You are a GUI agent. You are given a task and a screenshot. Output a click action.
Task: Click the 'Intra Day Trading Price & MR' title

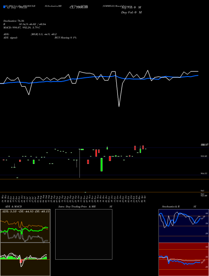[x=77, y=207]
